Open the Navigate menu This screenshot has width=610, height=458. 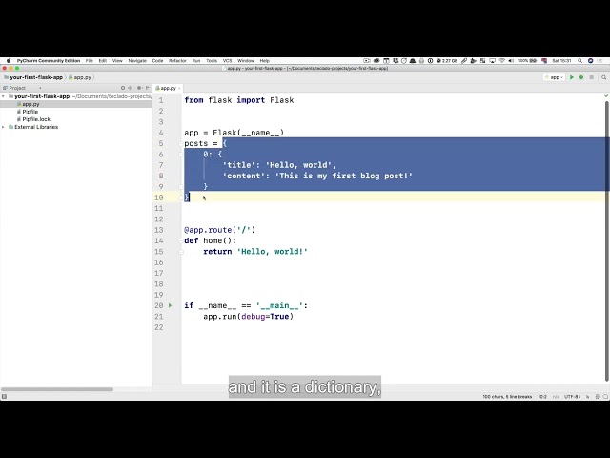point(137,61)
